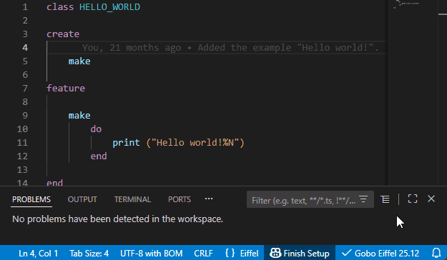Viewport: 447px width, 260px height.
Task: Change CRLF end of line sequence
Action: [x=203, y=253]
